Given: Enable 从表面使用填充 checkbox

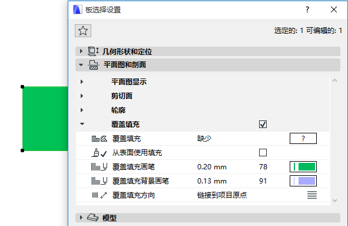Looking at the screenshot, I should (x=263, y=153).
